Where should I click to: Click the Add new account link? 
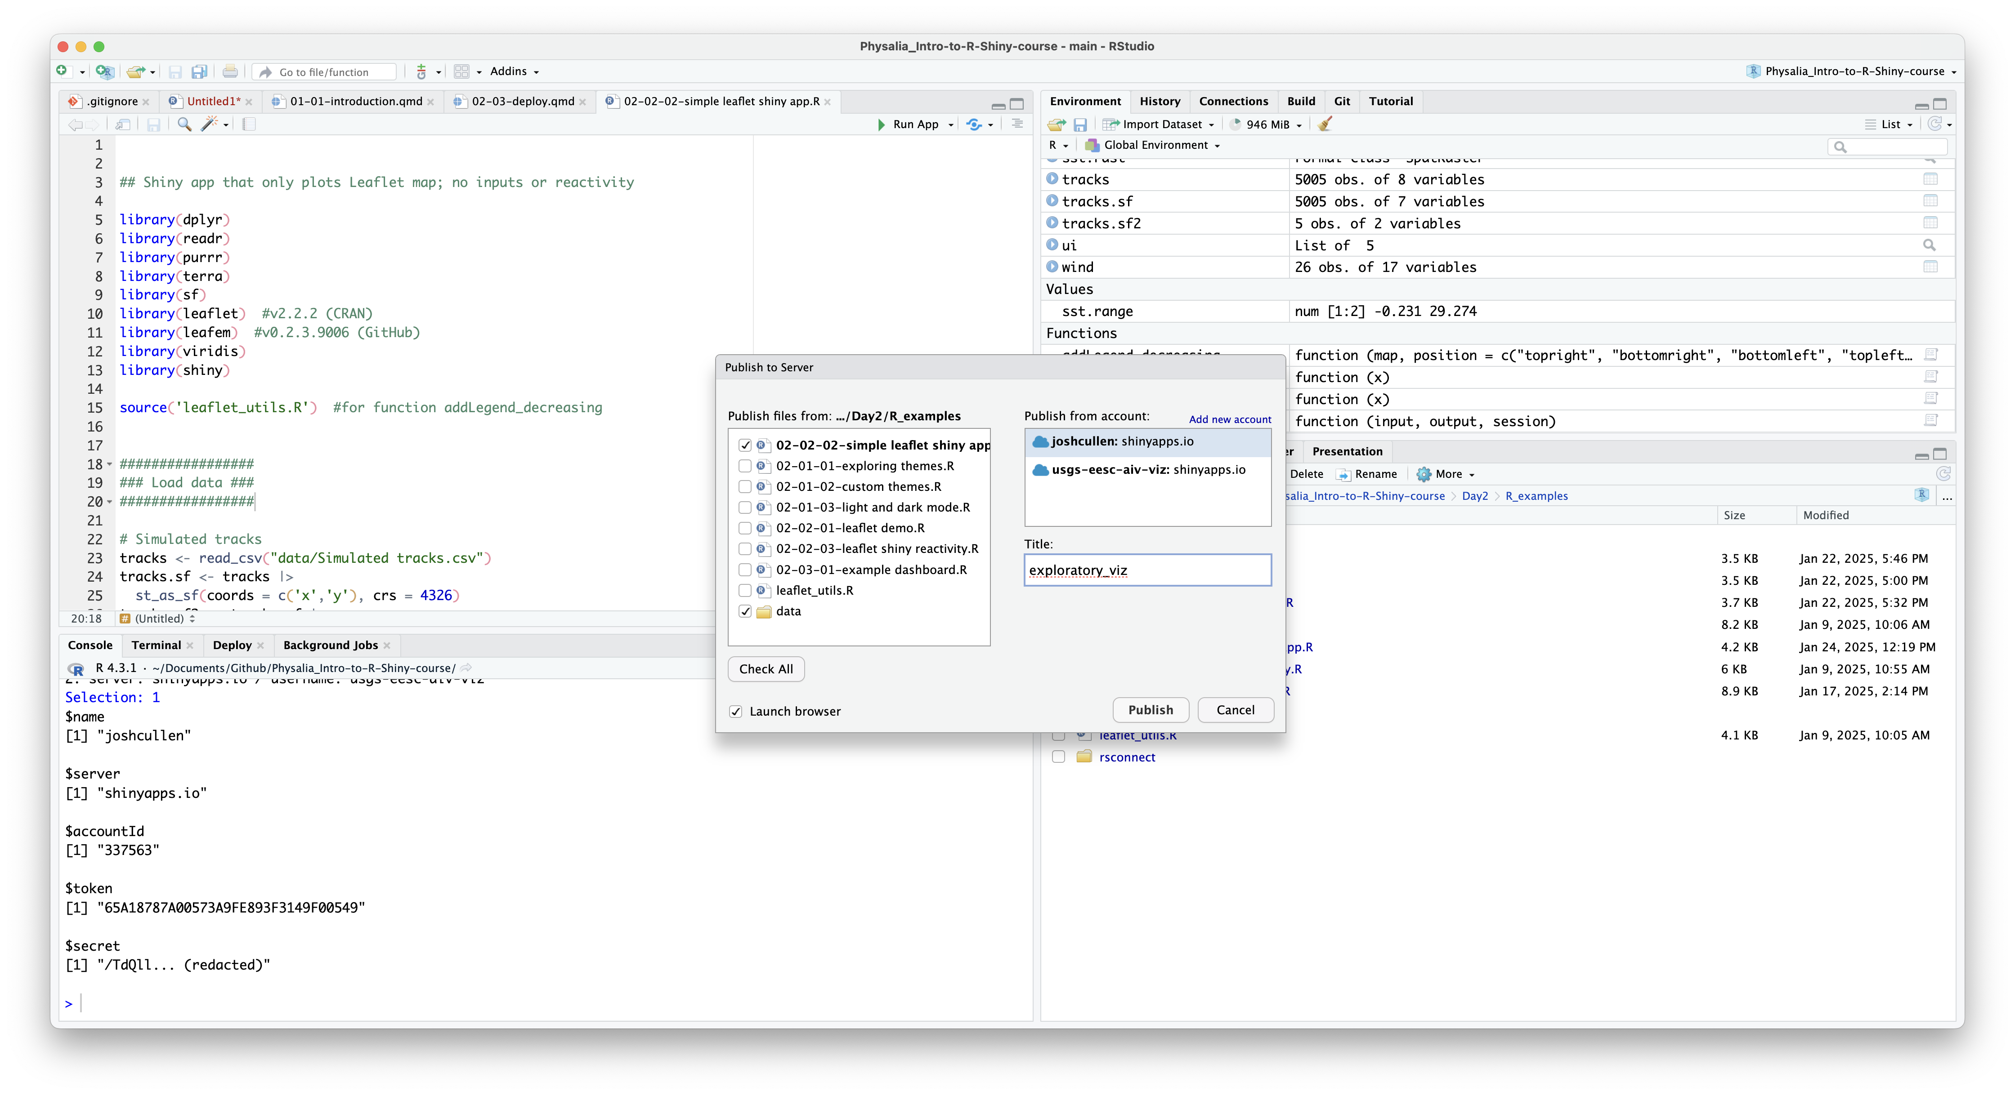(x=1230, y=420)
